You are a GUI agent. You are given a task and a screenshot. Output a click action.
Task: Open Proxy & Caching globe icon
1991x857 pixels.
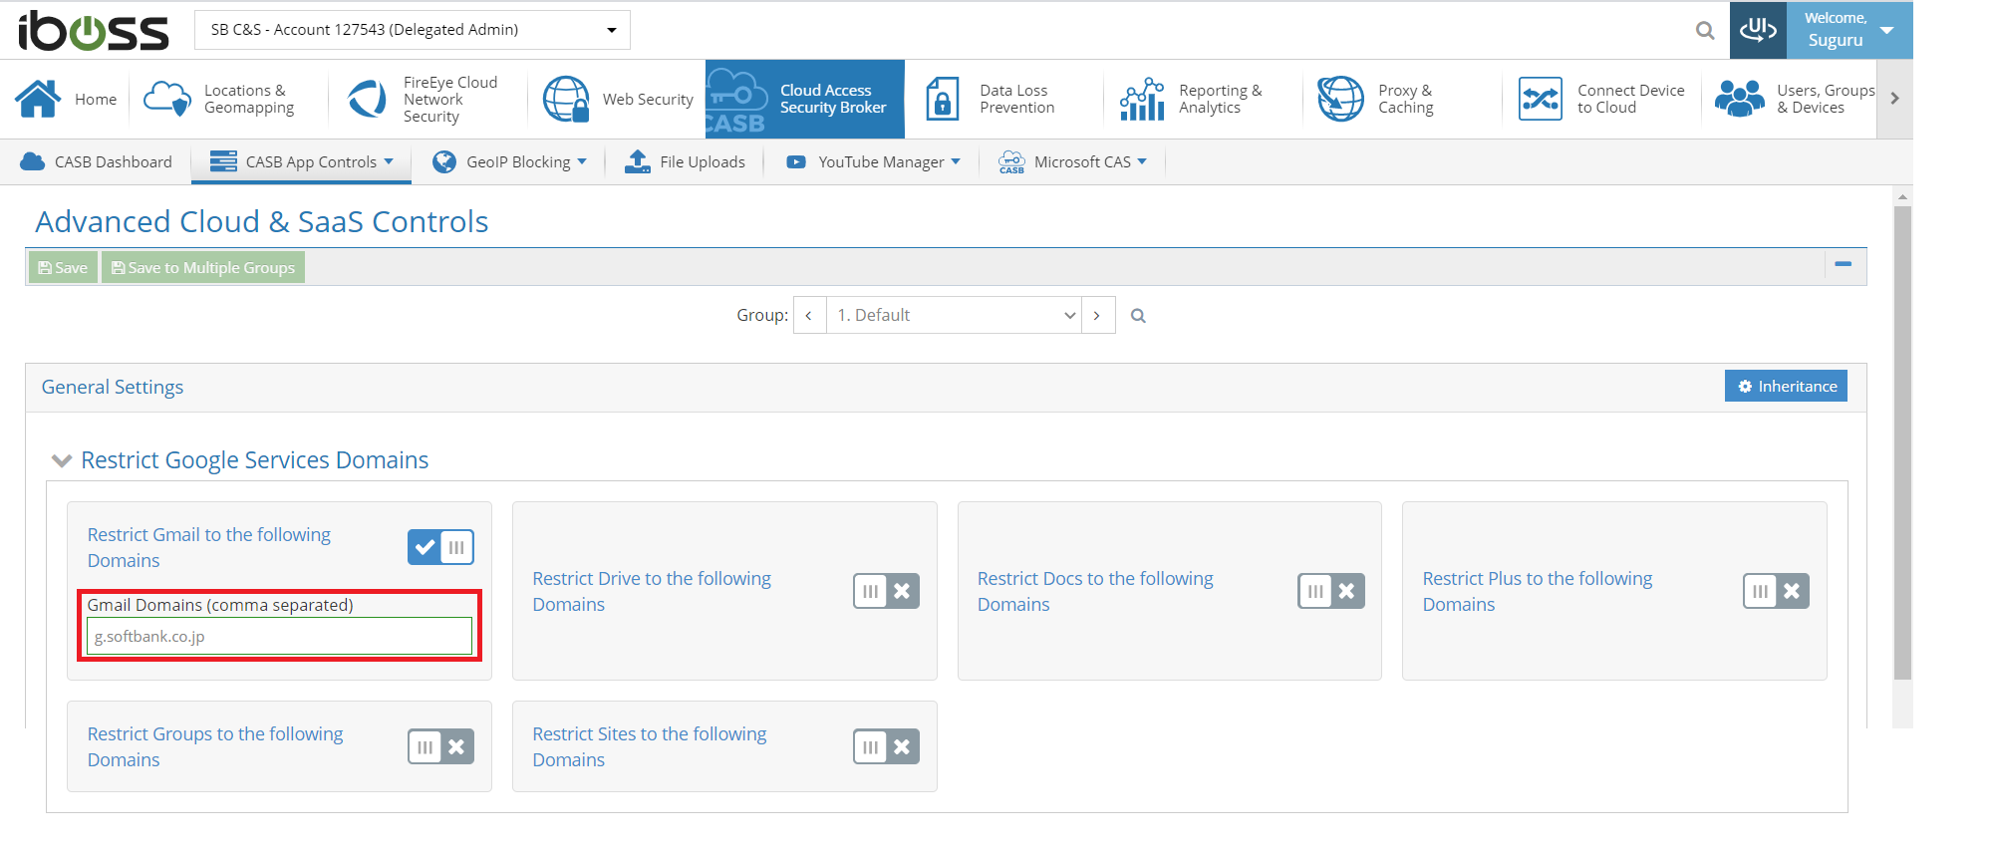(1340, 99)
